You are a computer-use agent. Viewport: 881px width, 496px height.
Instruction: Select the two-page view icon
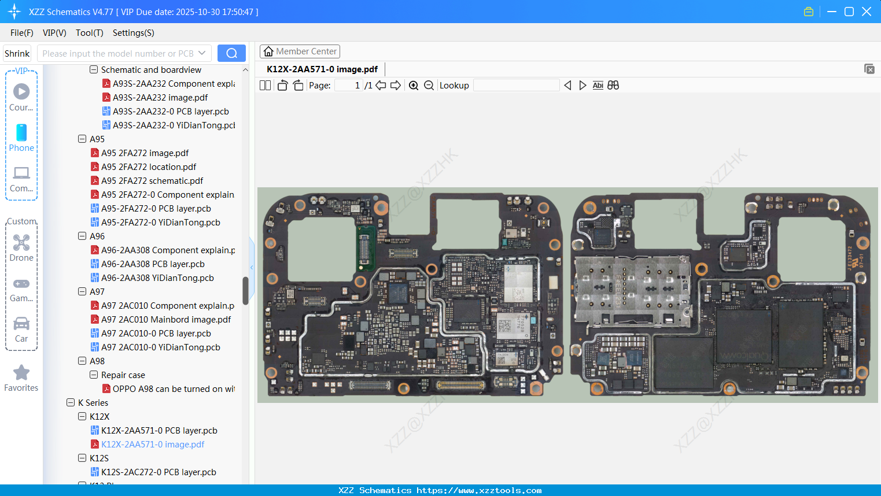pyautogui.click(x=265, y=85)
